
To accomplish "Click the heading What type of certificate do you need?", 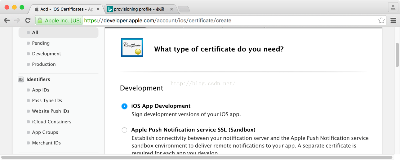I will pyautogui.click(x=219, y=49).
